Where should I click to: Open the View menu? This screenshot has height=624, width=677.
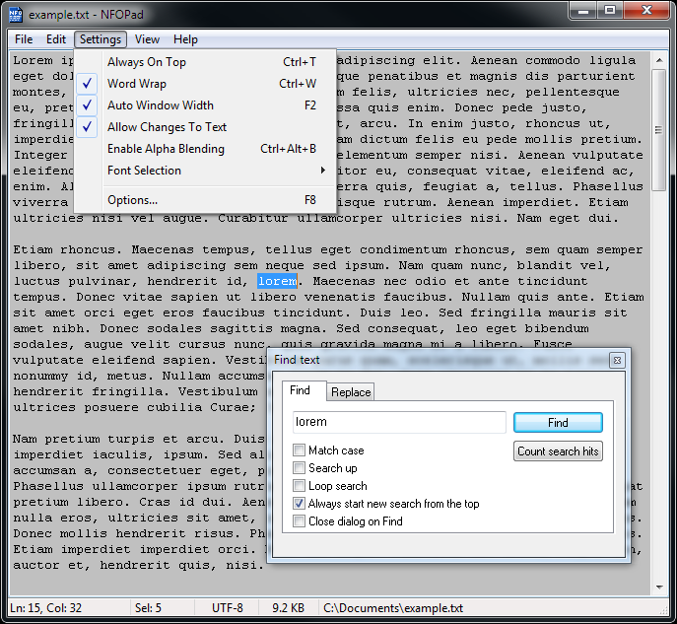tap(148, 39)
